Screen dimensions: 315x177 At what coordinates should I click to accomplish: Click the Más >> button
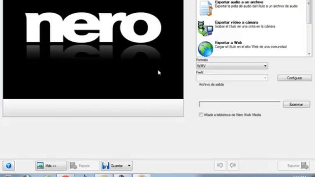51,166
